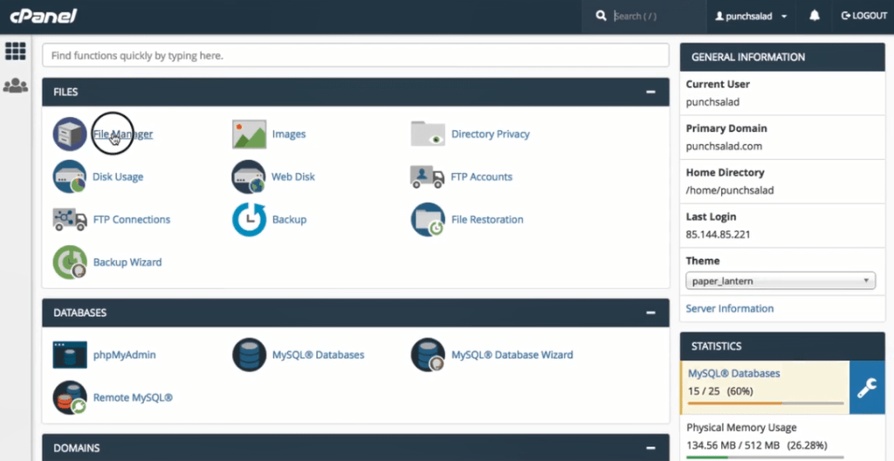
Task: Open the FTP Connections link
Action: pos(132,220)
